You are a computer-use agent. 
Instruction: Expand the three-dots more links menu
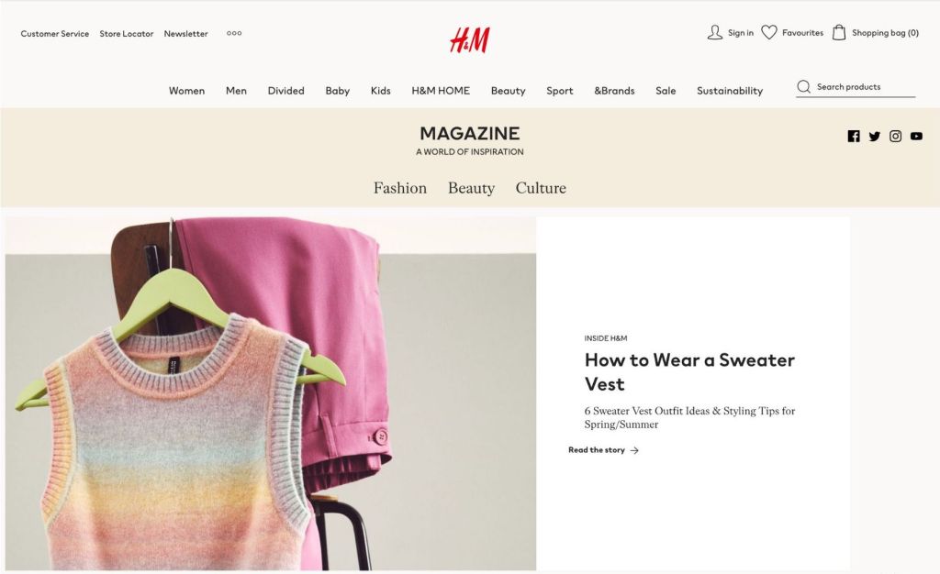click(x=234, y=34)
